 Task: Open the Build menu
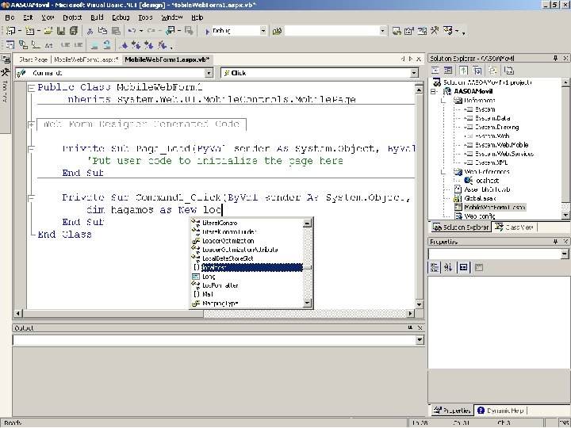[x=97, y=17]
